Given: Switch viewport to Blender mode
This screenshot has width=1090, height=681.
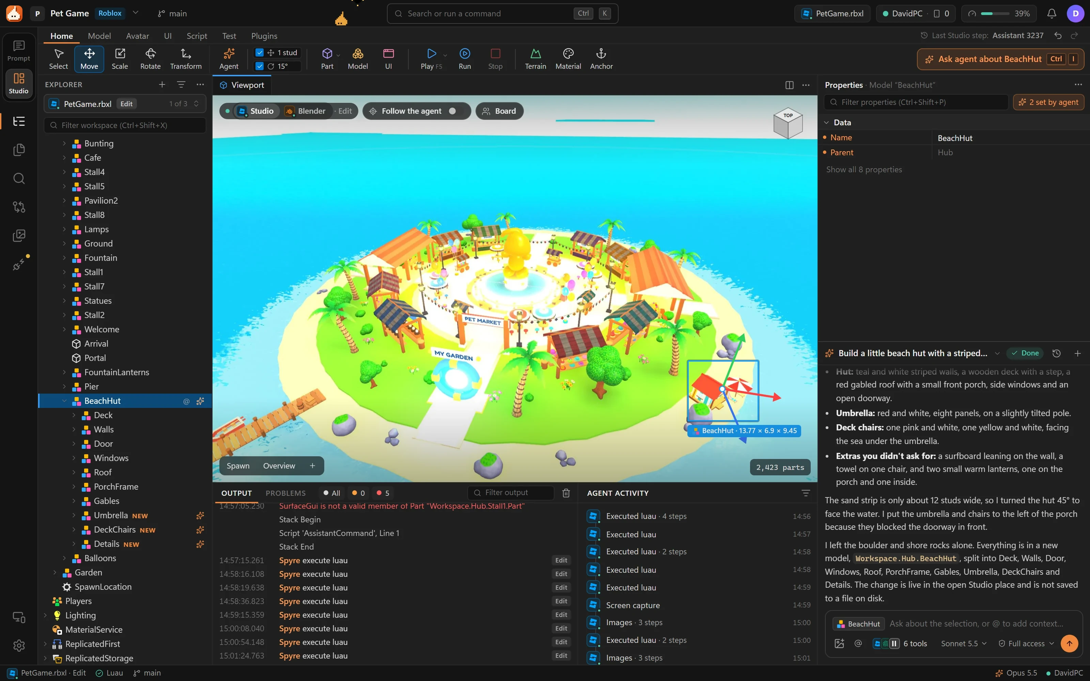Looking at the screenshot, I should [306, 111].
